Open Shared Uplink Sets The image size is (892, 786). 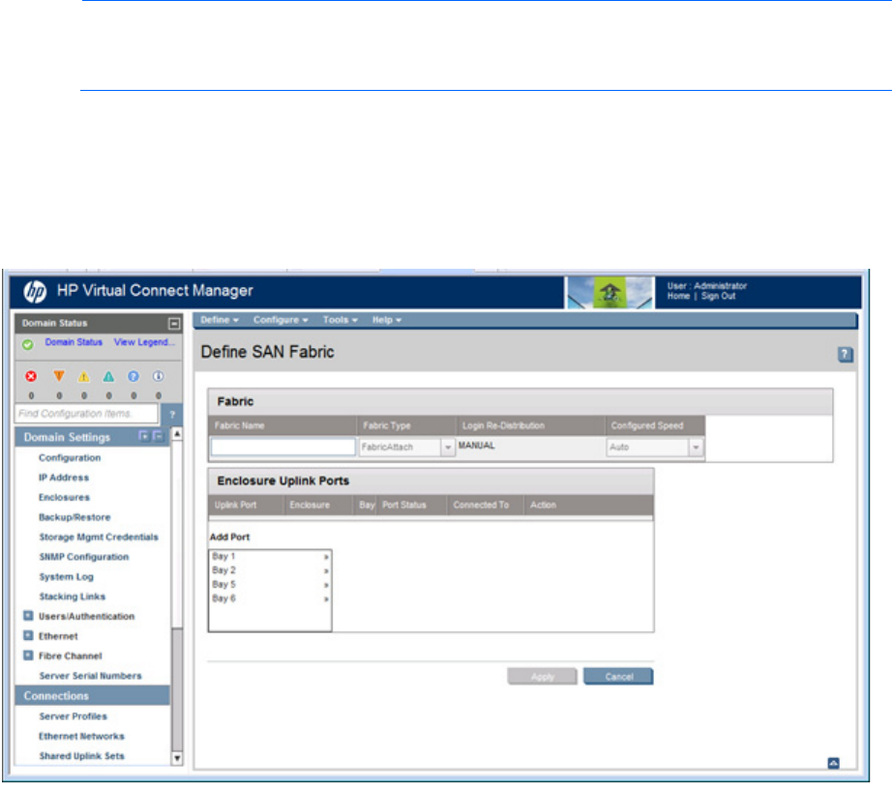[81, 756]
